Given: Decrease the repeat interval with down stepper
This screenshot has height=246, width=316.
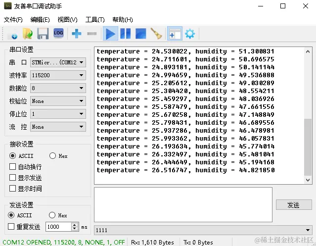Looking at the screenshot, I should click(75, 229).
